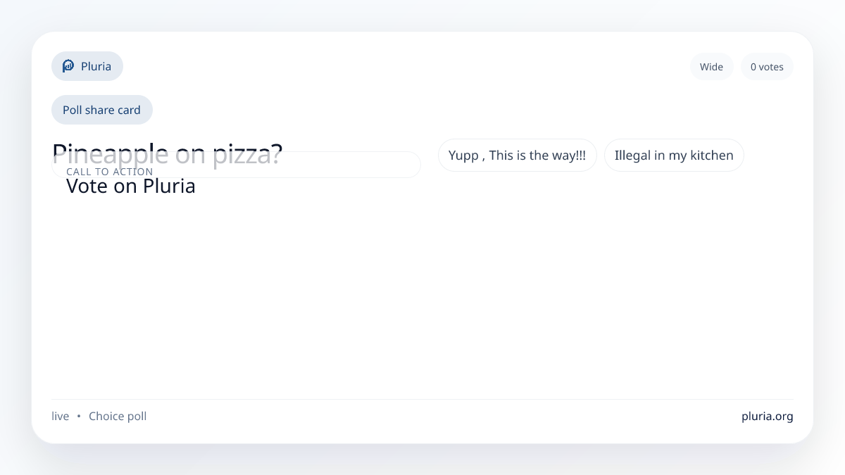
Task: Click the live status text
Action: pyautogui.click(x=60, y=416)
